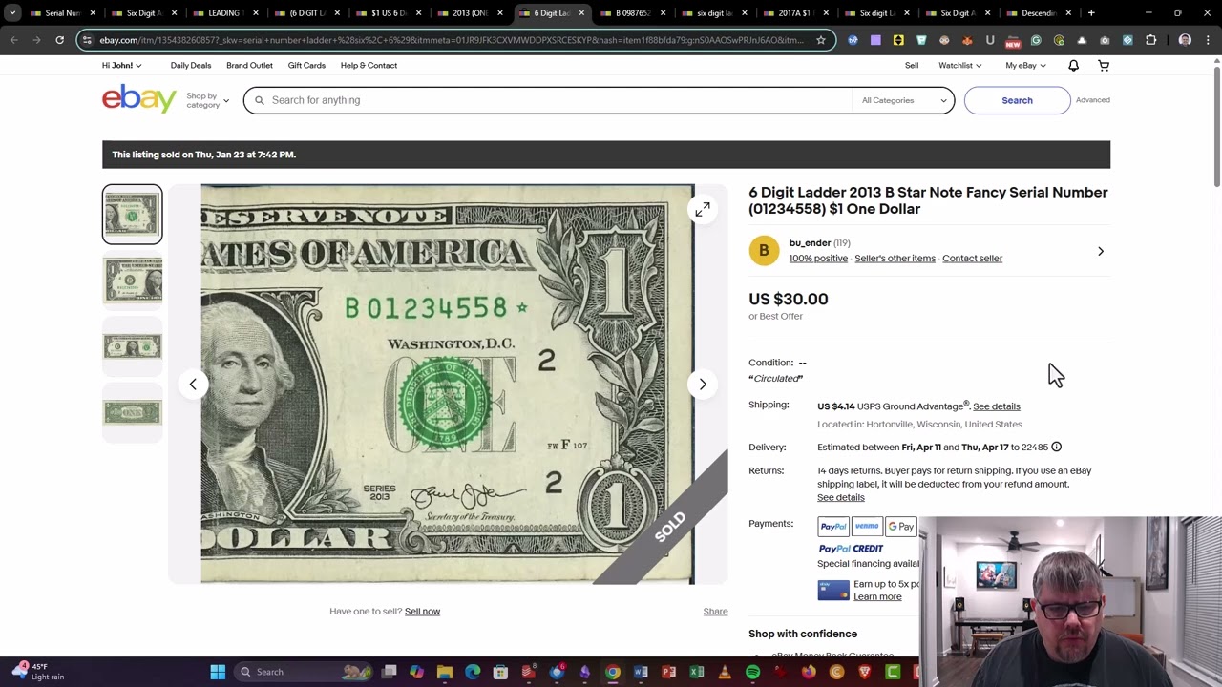The image size is (1222, 687).
Task: Click the seller profile arrow chevron
Action: tap(1100, 251)
